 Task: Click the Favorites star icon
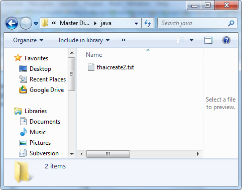point(18,58)
